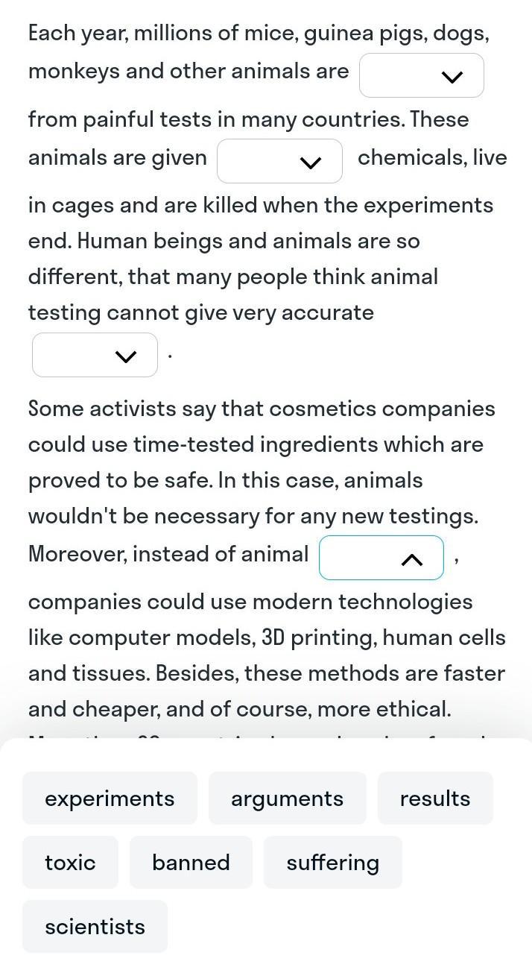Choose the word "toxic"
Screen dimensions: 532x973
(70, 863)
